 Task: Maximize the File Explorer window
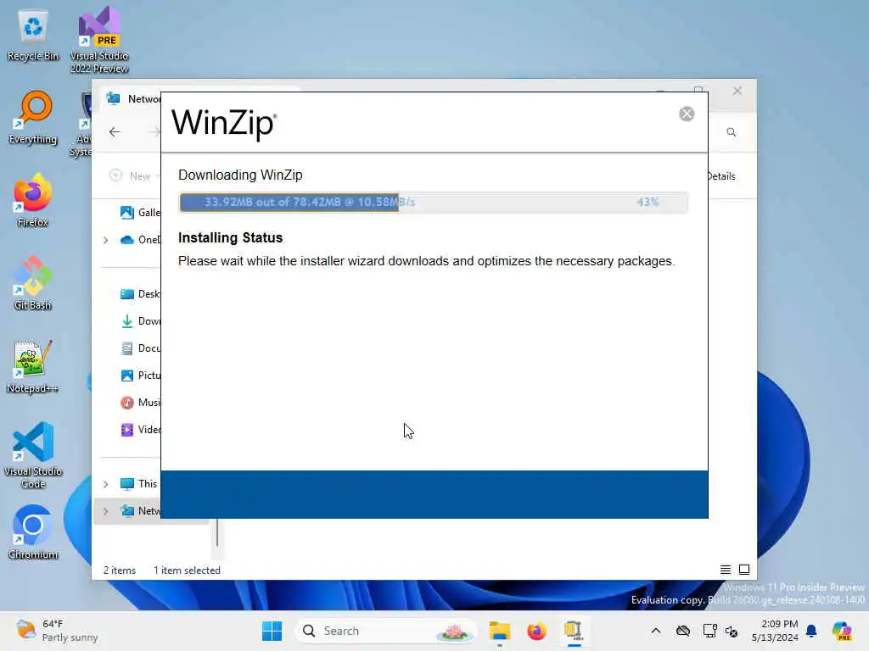point(698,91)
